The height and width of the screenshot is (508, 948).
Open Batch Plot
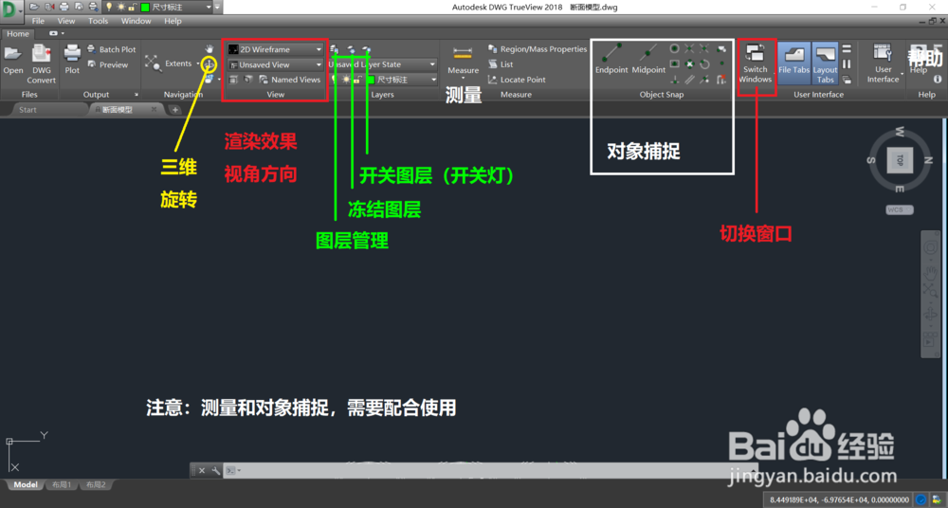[x=112, y=49]
